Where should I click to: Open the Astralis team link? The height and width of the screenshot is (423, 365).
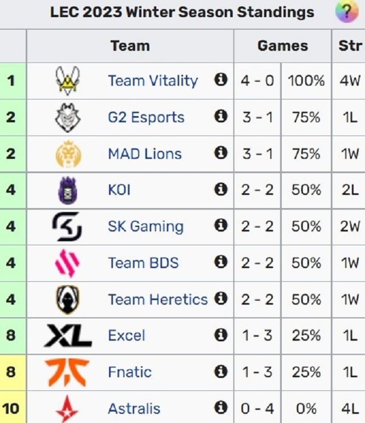[134, 409]
